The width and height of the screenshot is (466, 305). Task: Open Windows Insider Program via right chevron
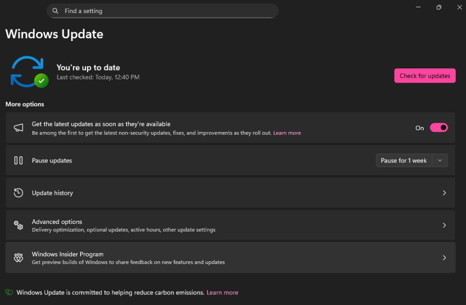tap(444, 258)
